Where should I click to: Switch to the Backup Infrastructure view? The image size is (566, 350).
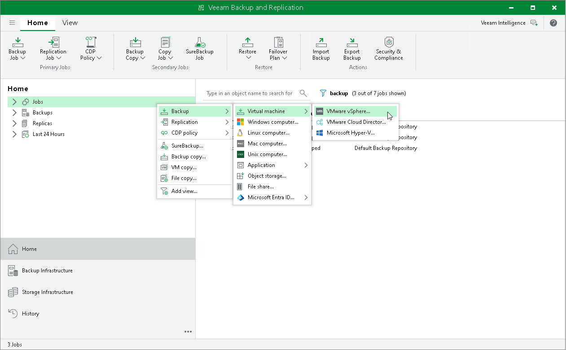click(x=47, y=271)
